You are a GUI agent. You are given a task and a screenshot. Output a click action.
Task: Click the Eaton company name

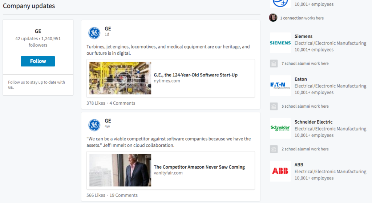pyautogui.click(x=300, y=79)
